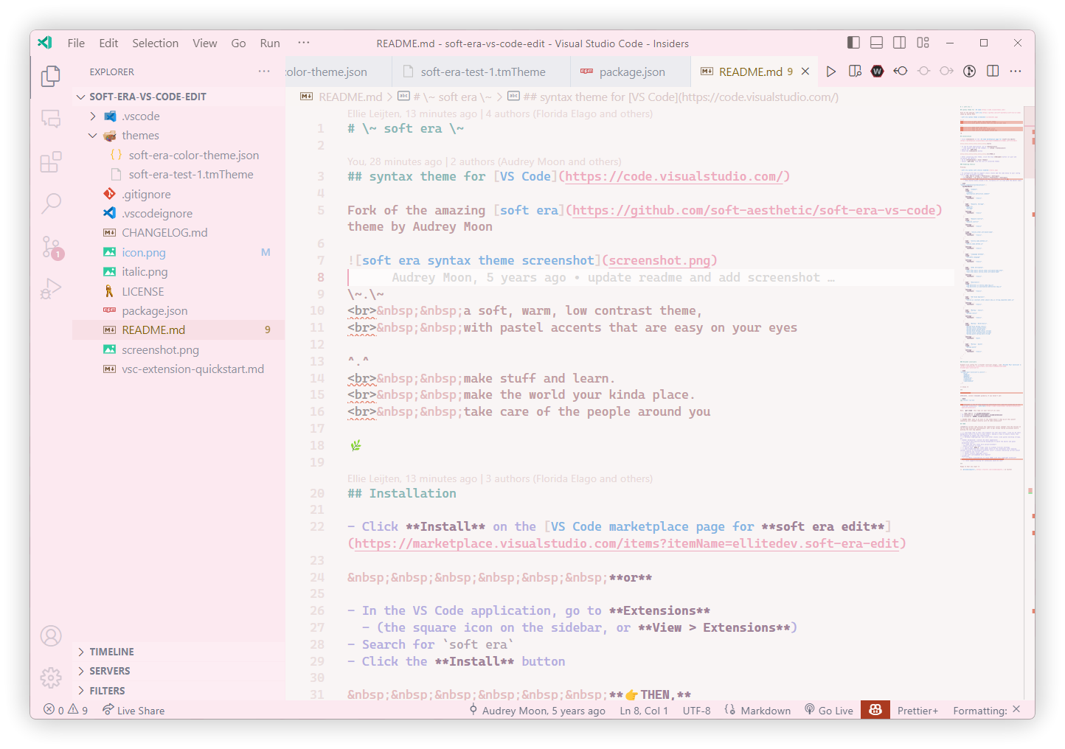Open editor More Actions ellipsis
This screenshot has width=1065, height=749.
pyautogui.click(x=1016, y=72)
